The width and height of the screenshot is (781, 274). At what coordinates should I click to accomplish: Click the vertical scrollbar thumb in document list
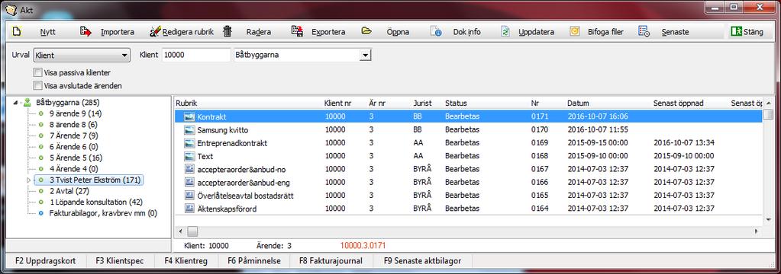[769, 115]
